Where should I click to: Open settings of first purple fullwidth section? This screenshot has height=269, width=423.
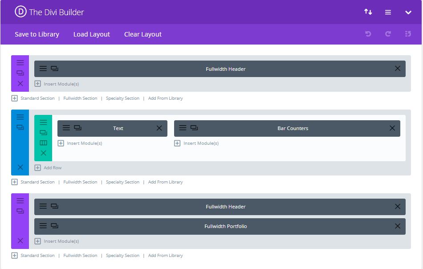(x=20, y=63)
